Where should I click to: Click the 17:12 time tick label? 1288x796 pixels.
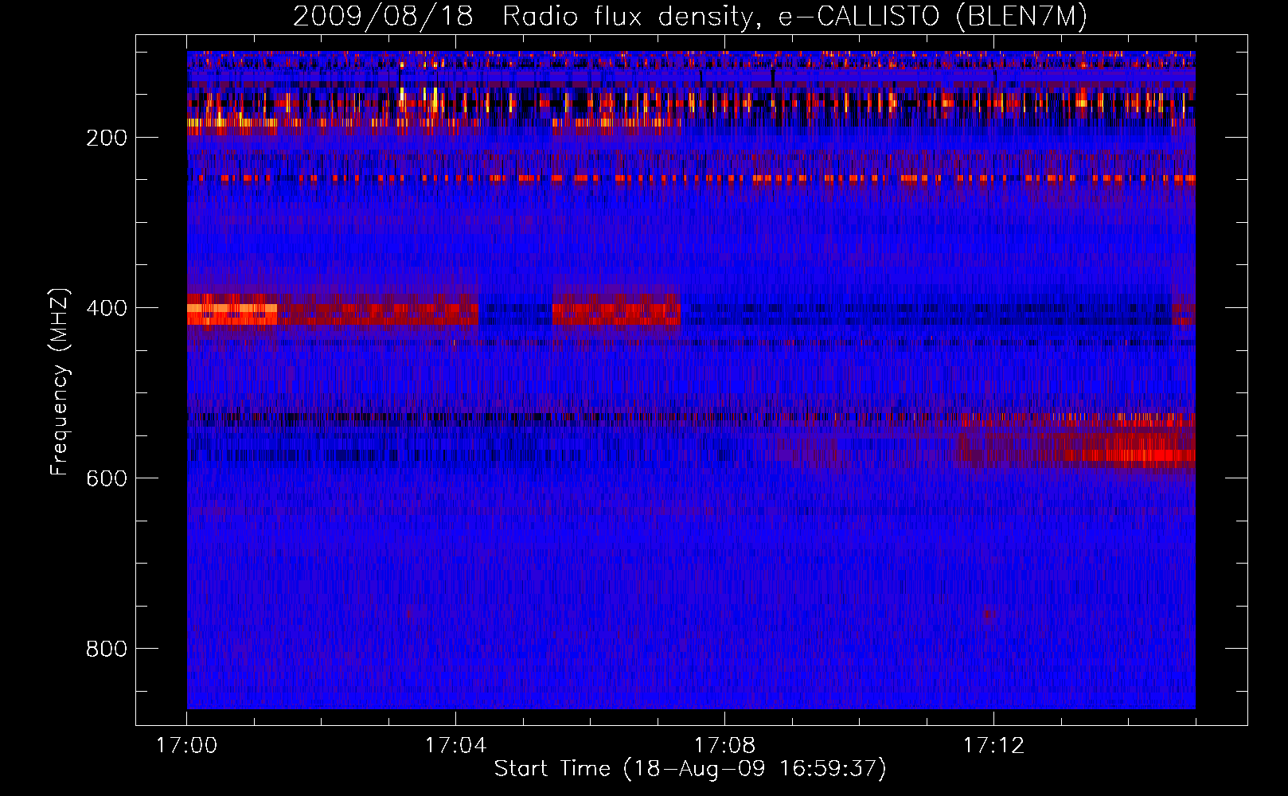pyautogui.click(x=993, y=745)
